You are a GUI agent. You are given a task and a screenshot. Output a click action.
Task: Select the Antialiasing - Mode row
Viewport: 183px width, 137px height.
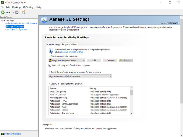pos(89,107)
